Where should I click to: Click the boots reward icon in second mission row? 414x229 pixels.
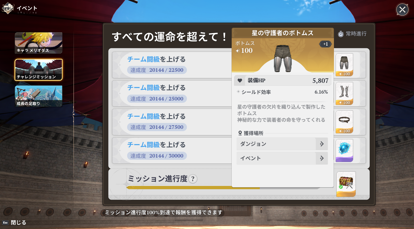pyautogui.click(x=344, y=93)
